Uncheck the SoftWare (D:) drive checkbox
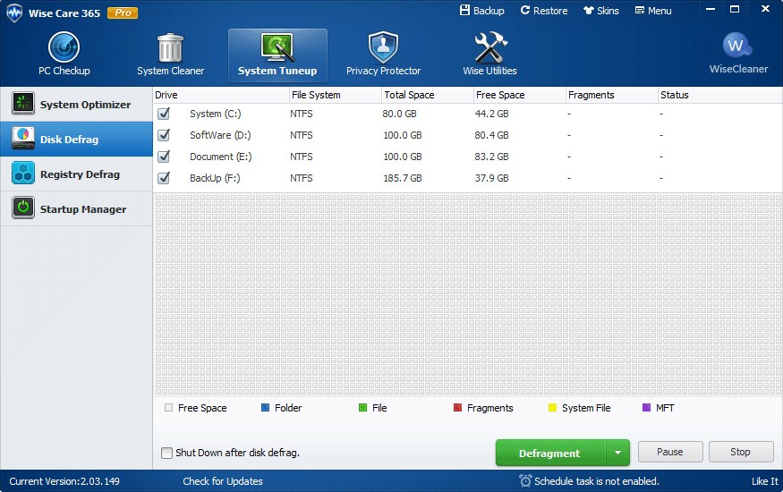Viewport: 783px width, 492px height. pyautogui.click(x=164, y=135)
